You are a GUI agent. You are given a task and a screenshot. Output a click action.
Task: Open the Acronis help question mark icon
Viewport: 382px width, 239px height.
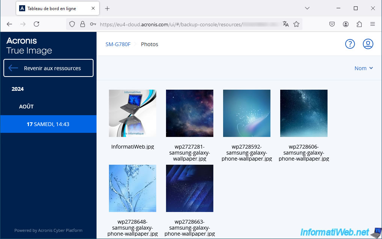click(350, 44)
